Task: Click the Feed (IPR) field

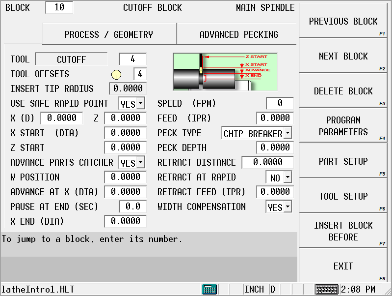Action: [x=275, y=118]
